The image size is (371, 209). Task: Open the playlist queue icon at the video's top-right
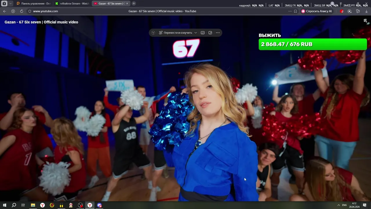[365, 21]
